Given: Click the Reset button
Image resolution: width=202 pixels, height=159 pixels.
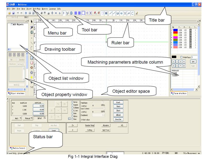Looking at the screenshot, I should [54, 130].
